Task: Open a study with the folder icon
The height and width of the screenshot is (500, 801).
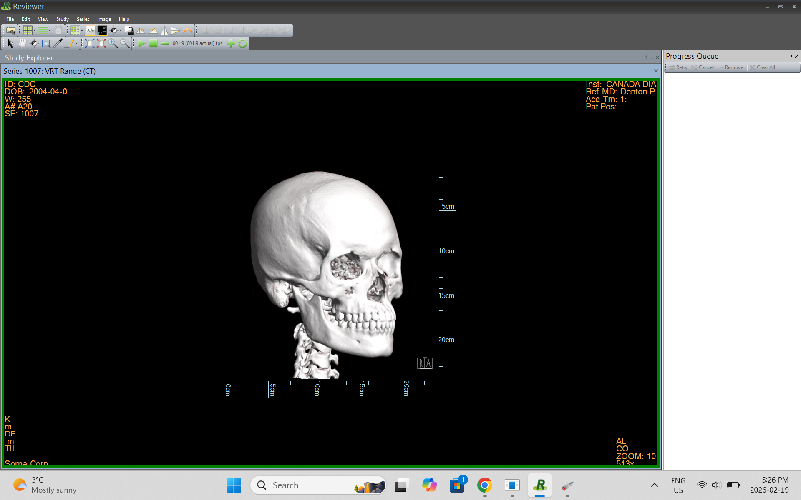Action: (x=10, y=30)
